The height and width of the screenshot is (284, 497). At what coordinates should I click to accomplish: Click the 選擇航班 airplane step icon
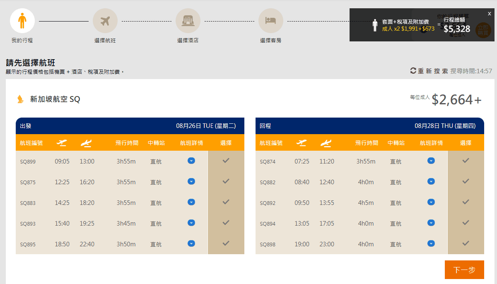[x=105, y=21]
